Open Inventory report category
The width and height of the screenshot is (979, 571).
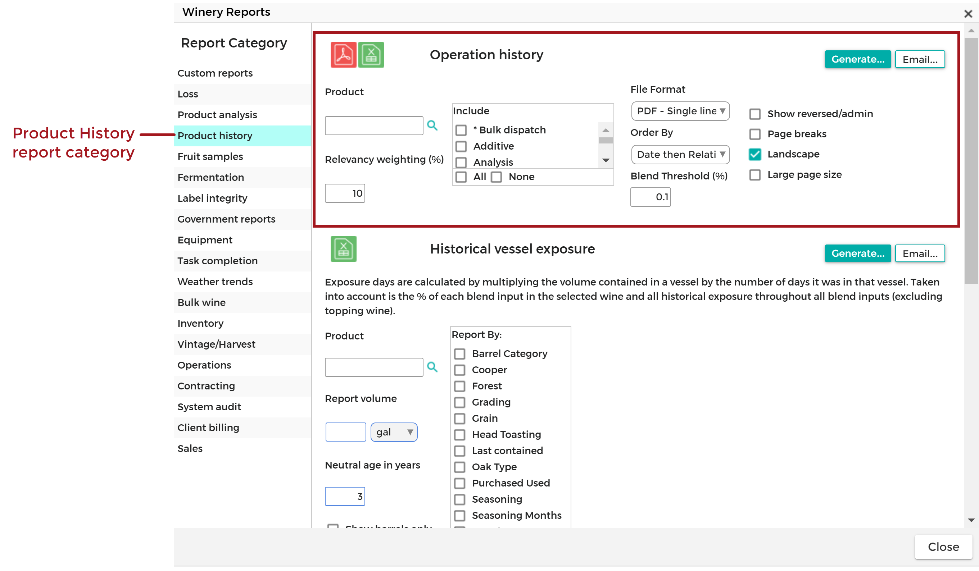pos(243,323)
